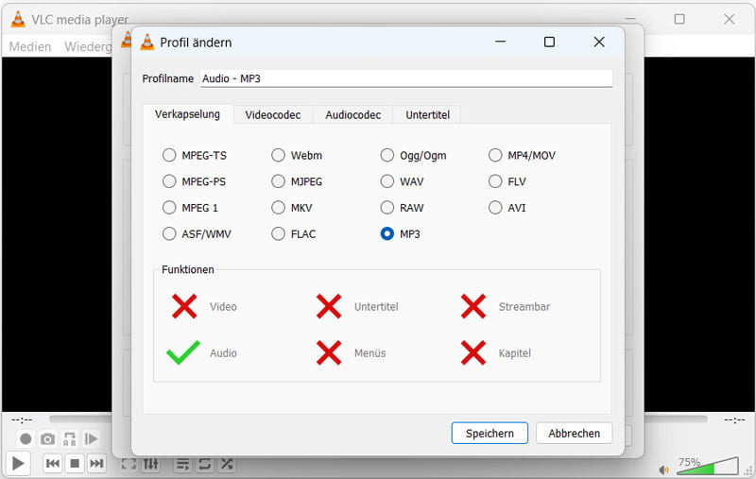This screenshot has width=756, height=479.
Task: Open extended settings equalizer icon
Action: 151,464
